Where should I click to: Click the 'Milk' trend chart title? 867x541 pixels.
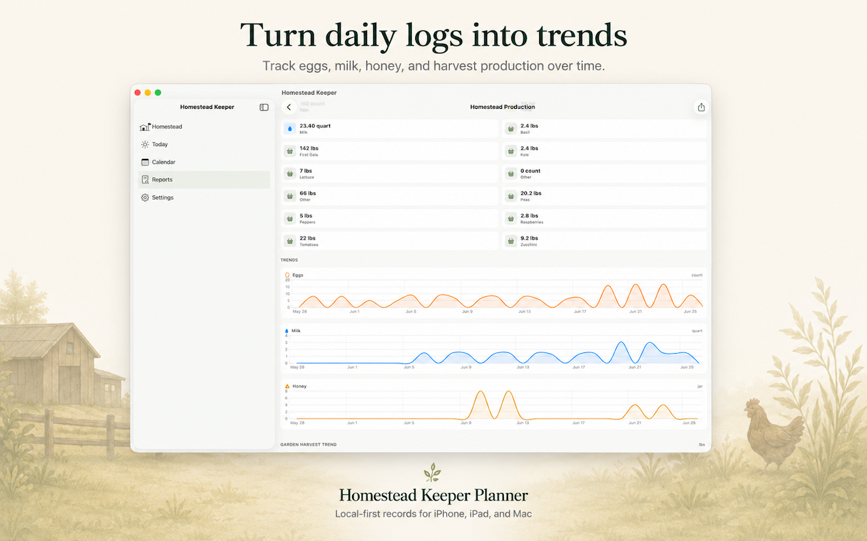pyautogui.click(x=296, y=331)
